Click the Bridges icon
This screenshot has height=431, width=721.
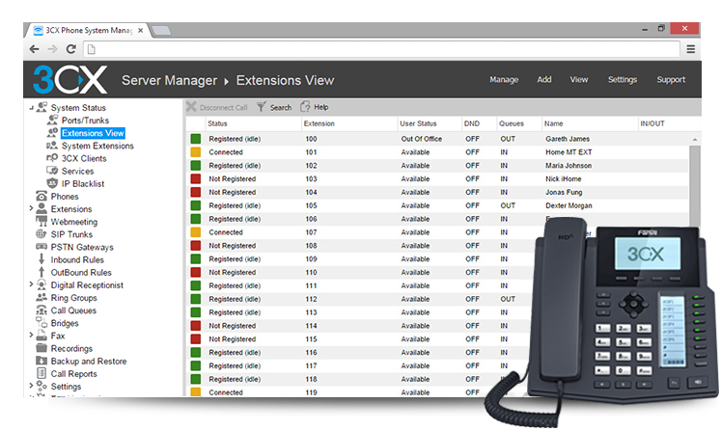42,323
